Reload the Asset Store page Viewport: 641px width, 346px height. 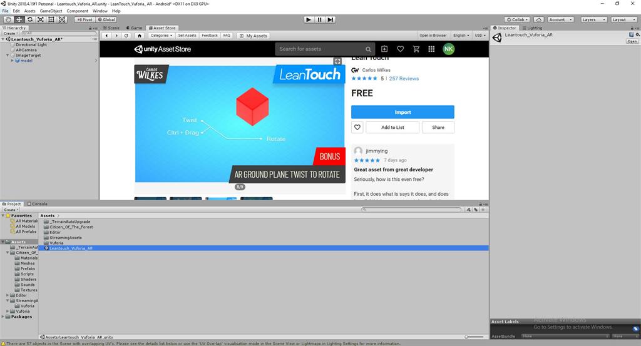[x=126, y=36]
